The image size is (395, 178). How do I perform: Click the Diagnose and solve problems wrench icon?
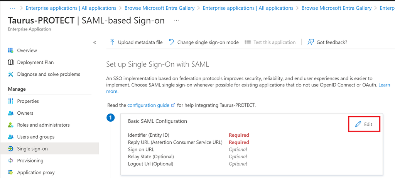pos(11,74)
